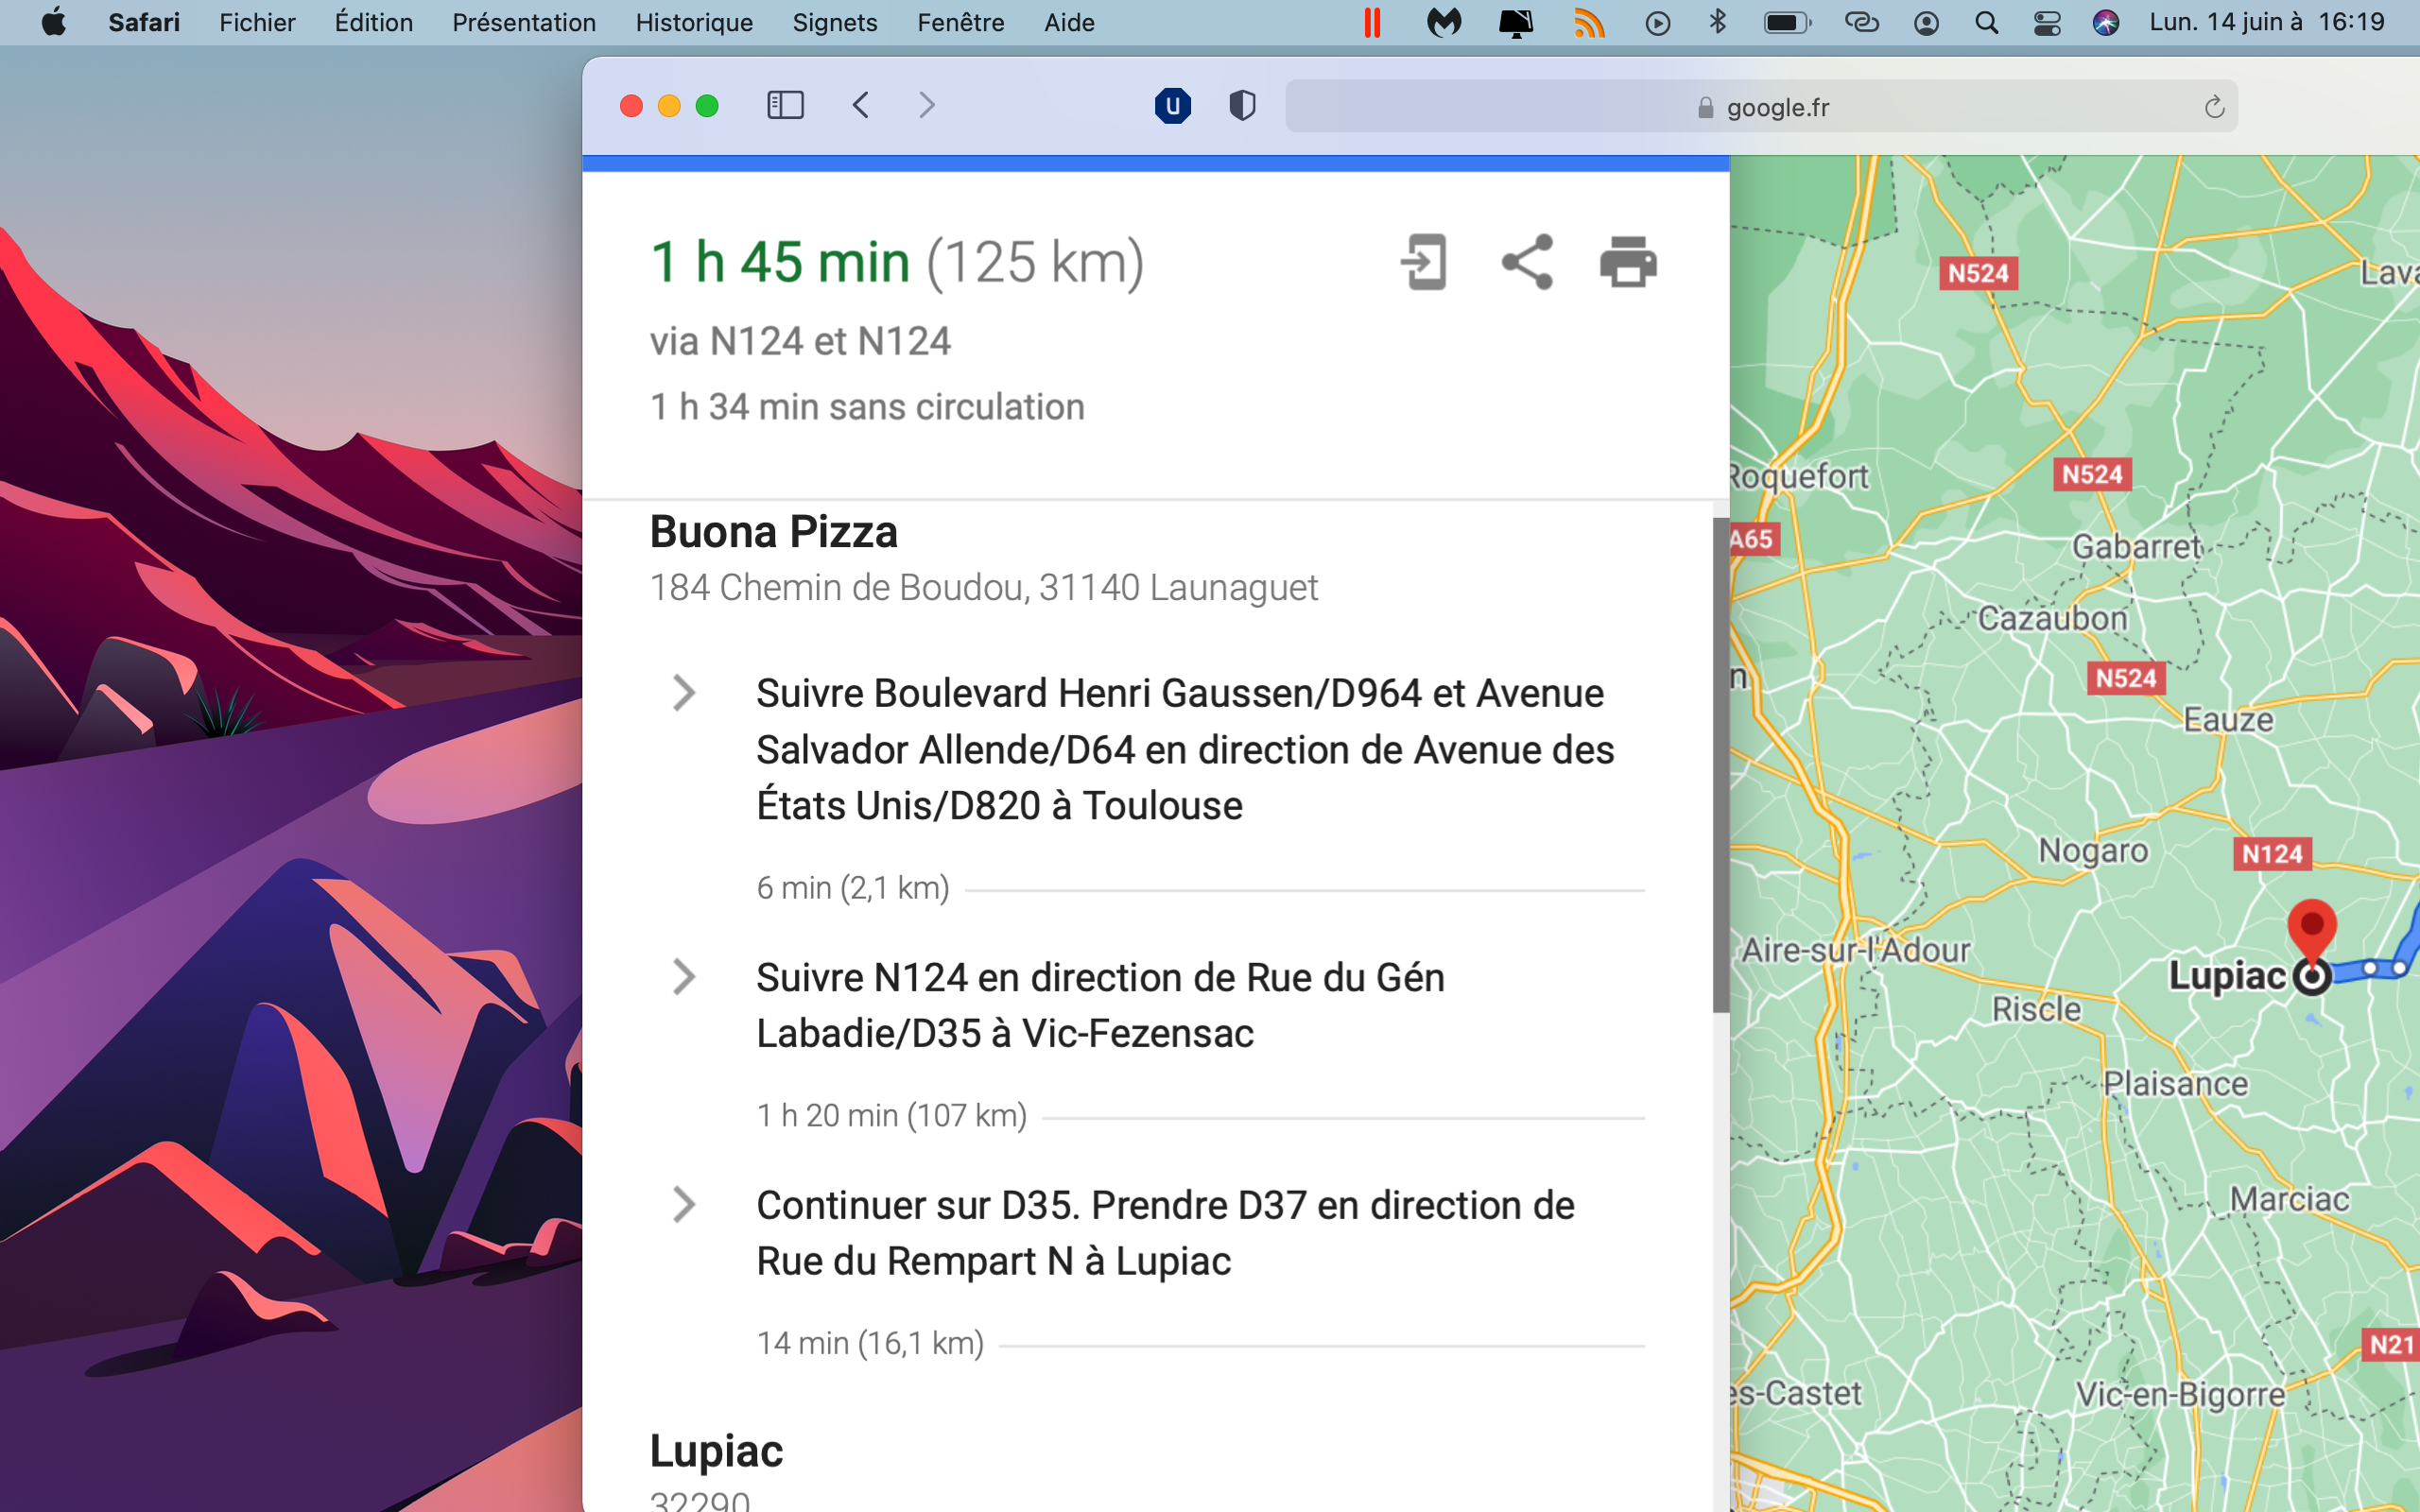Print the directions
The height and width of the screenshot is (1512, 2420).
[1628, 262]
